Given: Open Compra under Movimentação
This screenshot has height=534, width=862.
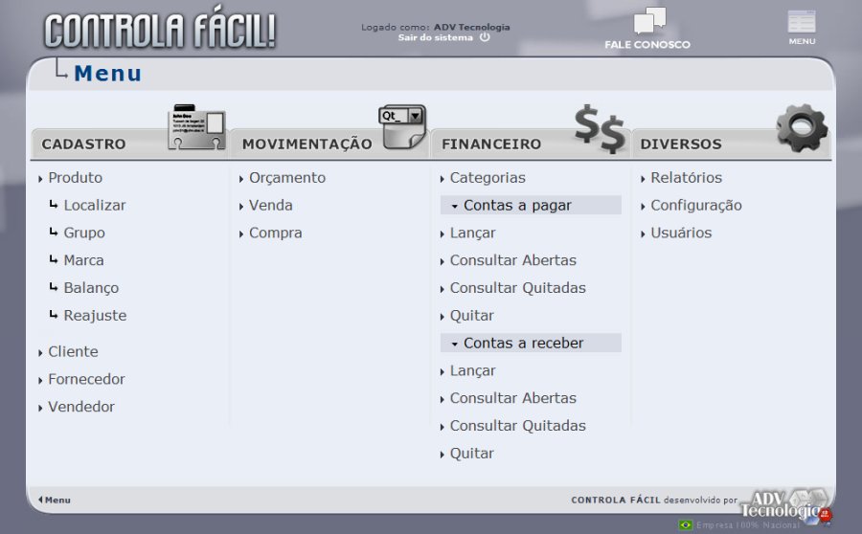Looking at the screenshot, I should click(x=276, y=233).
